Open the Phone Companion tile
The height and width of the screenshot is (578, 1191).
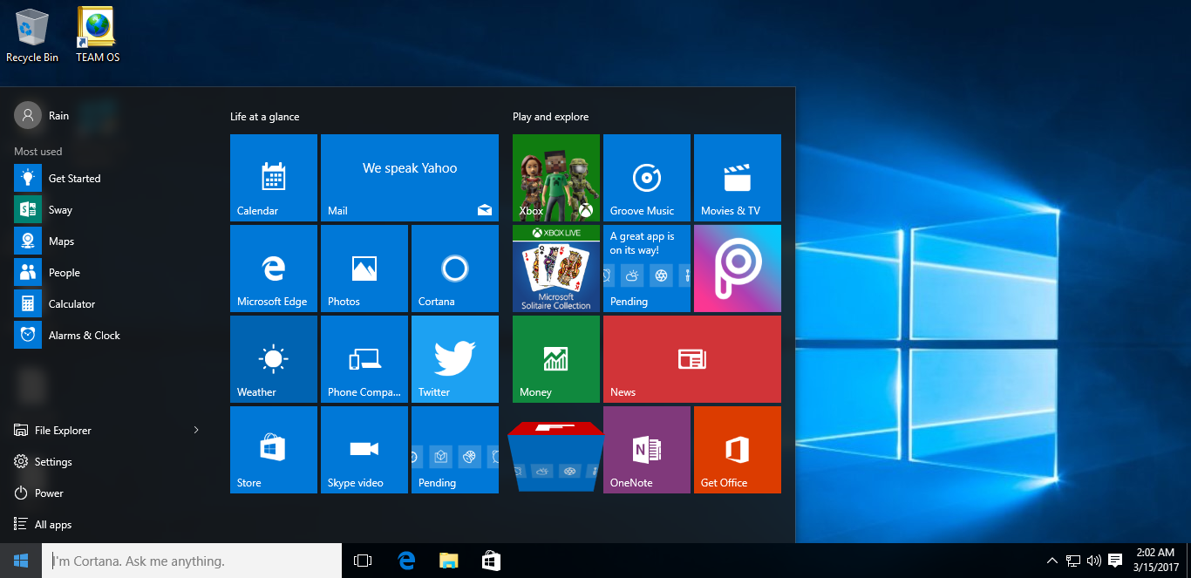point(364,359)
